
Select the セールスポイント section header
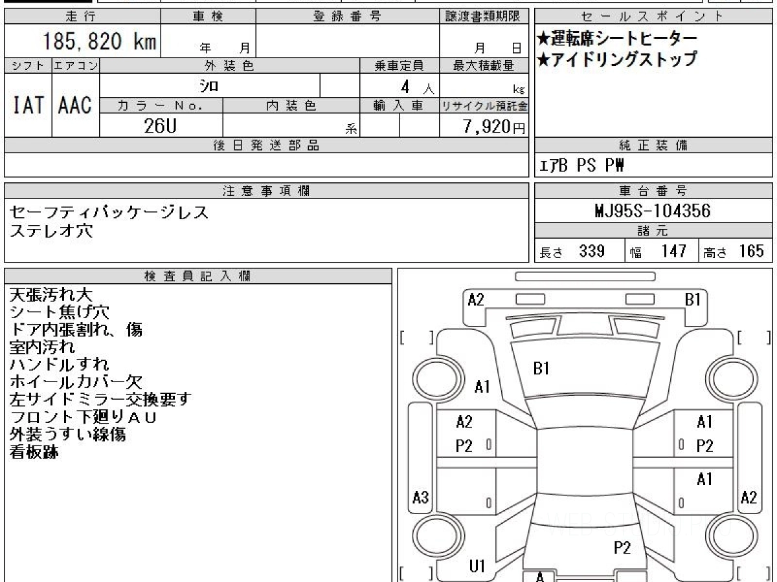tap(653, 17)
